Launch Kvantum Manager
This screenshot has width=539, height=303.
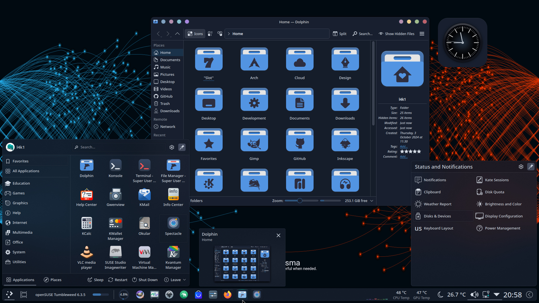tap(173, 258)
